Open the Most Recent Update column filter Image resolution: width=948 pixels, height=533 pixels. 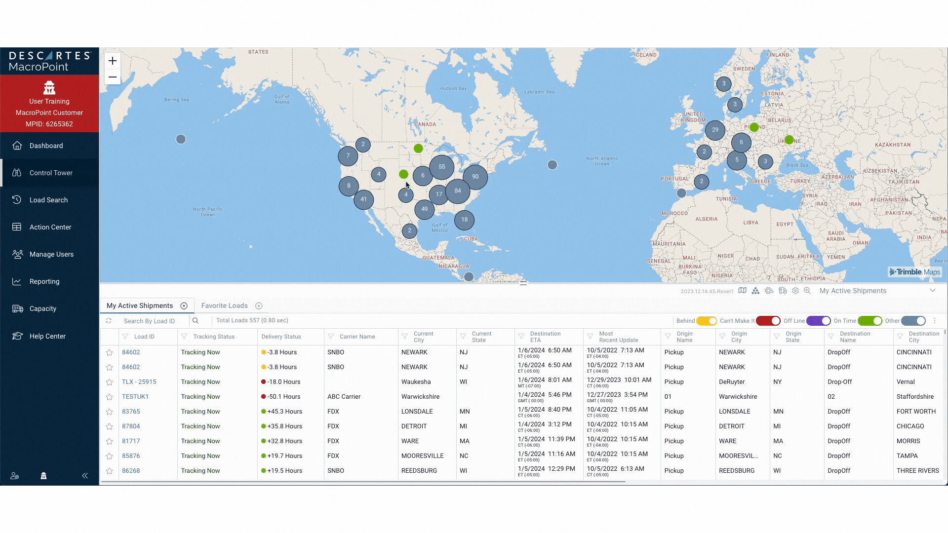coord(590,337)
